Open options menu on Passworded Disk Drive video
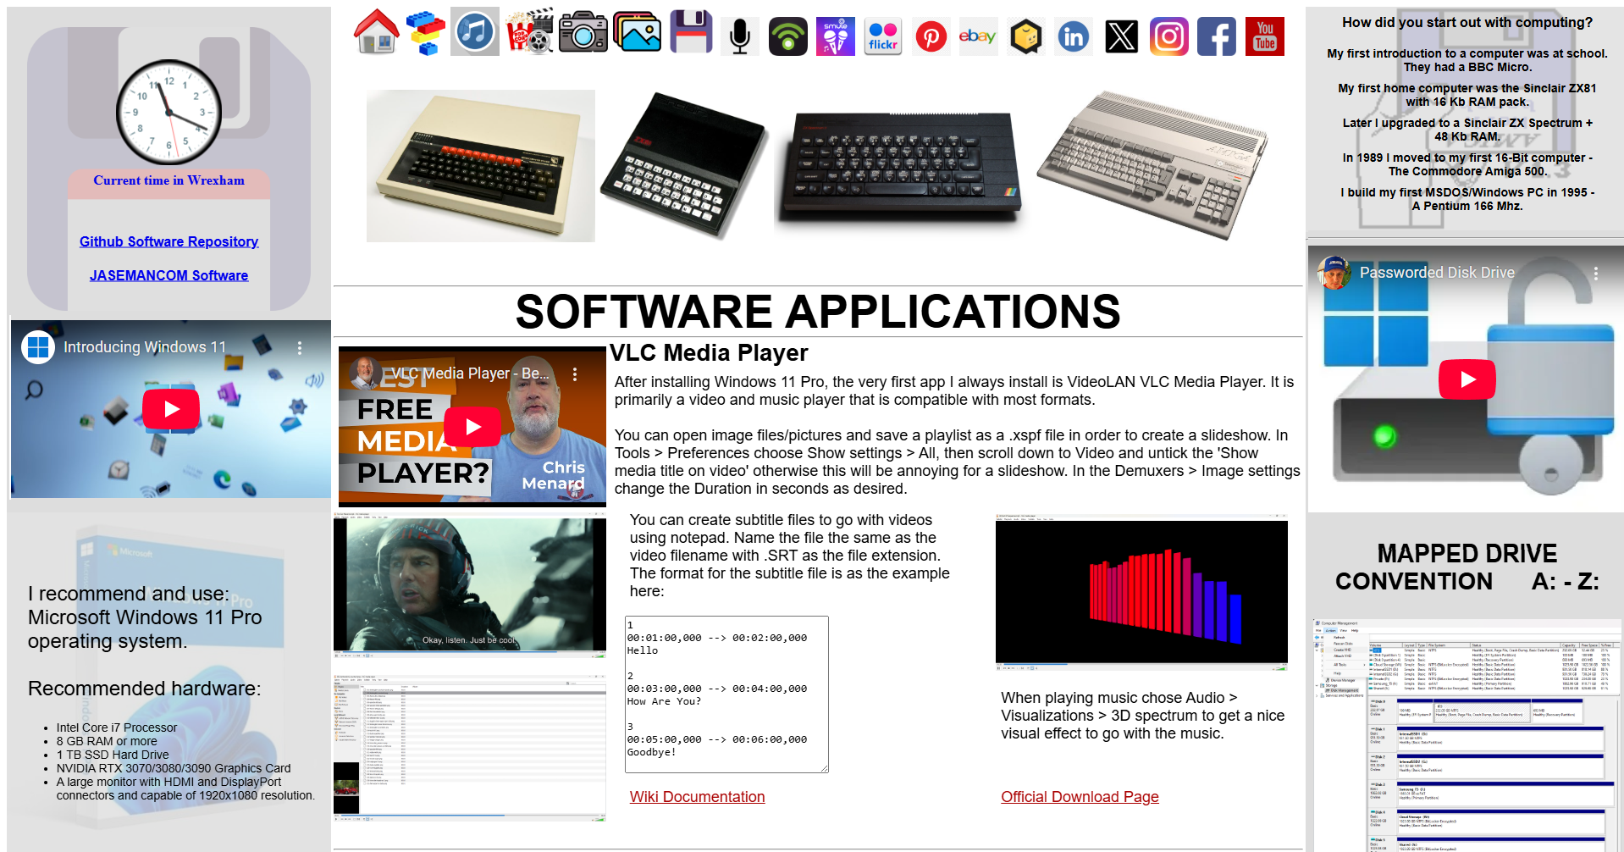The width and height of the screenshot is (1624, 852). [x=1596, y=273]
